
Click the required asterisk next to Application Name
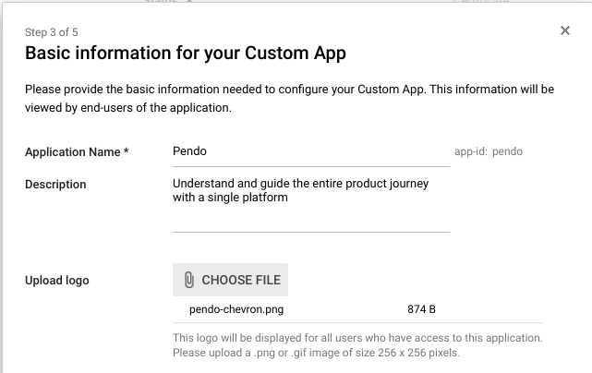127,151
